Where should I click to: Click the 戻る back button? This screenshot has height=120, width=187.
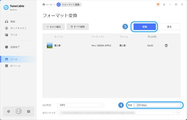coord(169,27)
